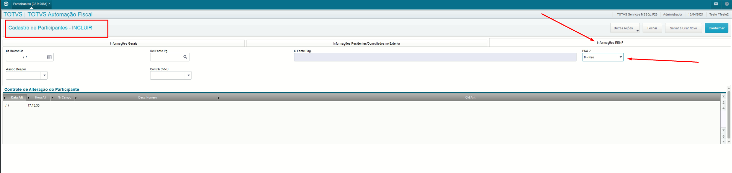Image resolution: width=732 pixels, height=173 pixels.
Task: Click the grid single down arrow
Action: coord(723,130)
